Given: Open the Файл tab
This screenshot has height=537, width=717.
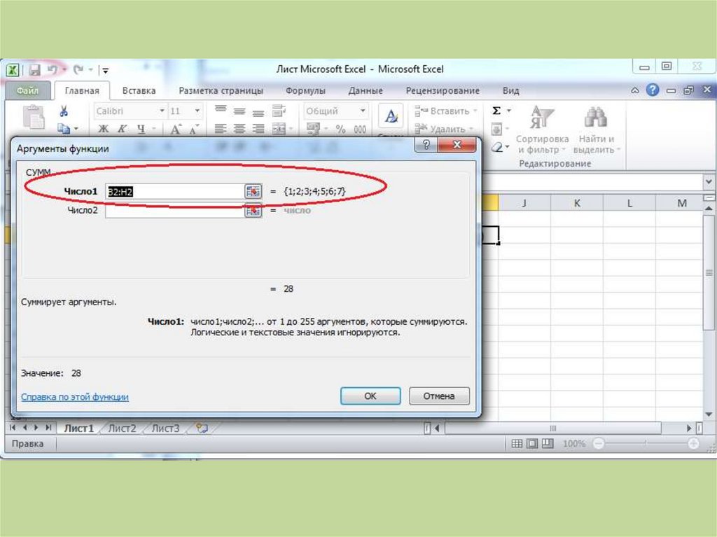Looking at the screenshot, I should tap(27, 90).
